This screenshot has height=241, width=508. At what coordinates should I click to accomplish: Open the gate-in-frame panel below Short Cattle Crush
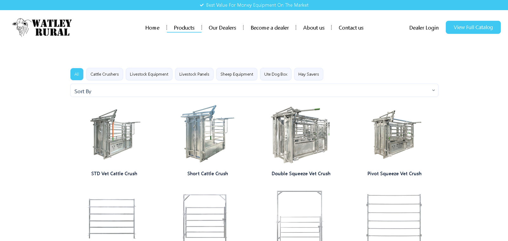[205, 218]
